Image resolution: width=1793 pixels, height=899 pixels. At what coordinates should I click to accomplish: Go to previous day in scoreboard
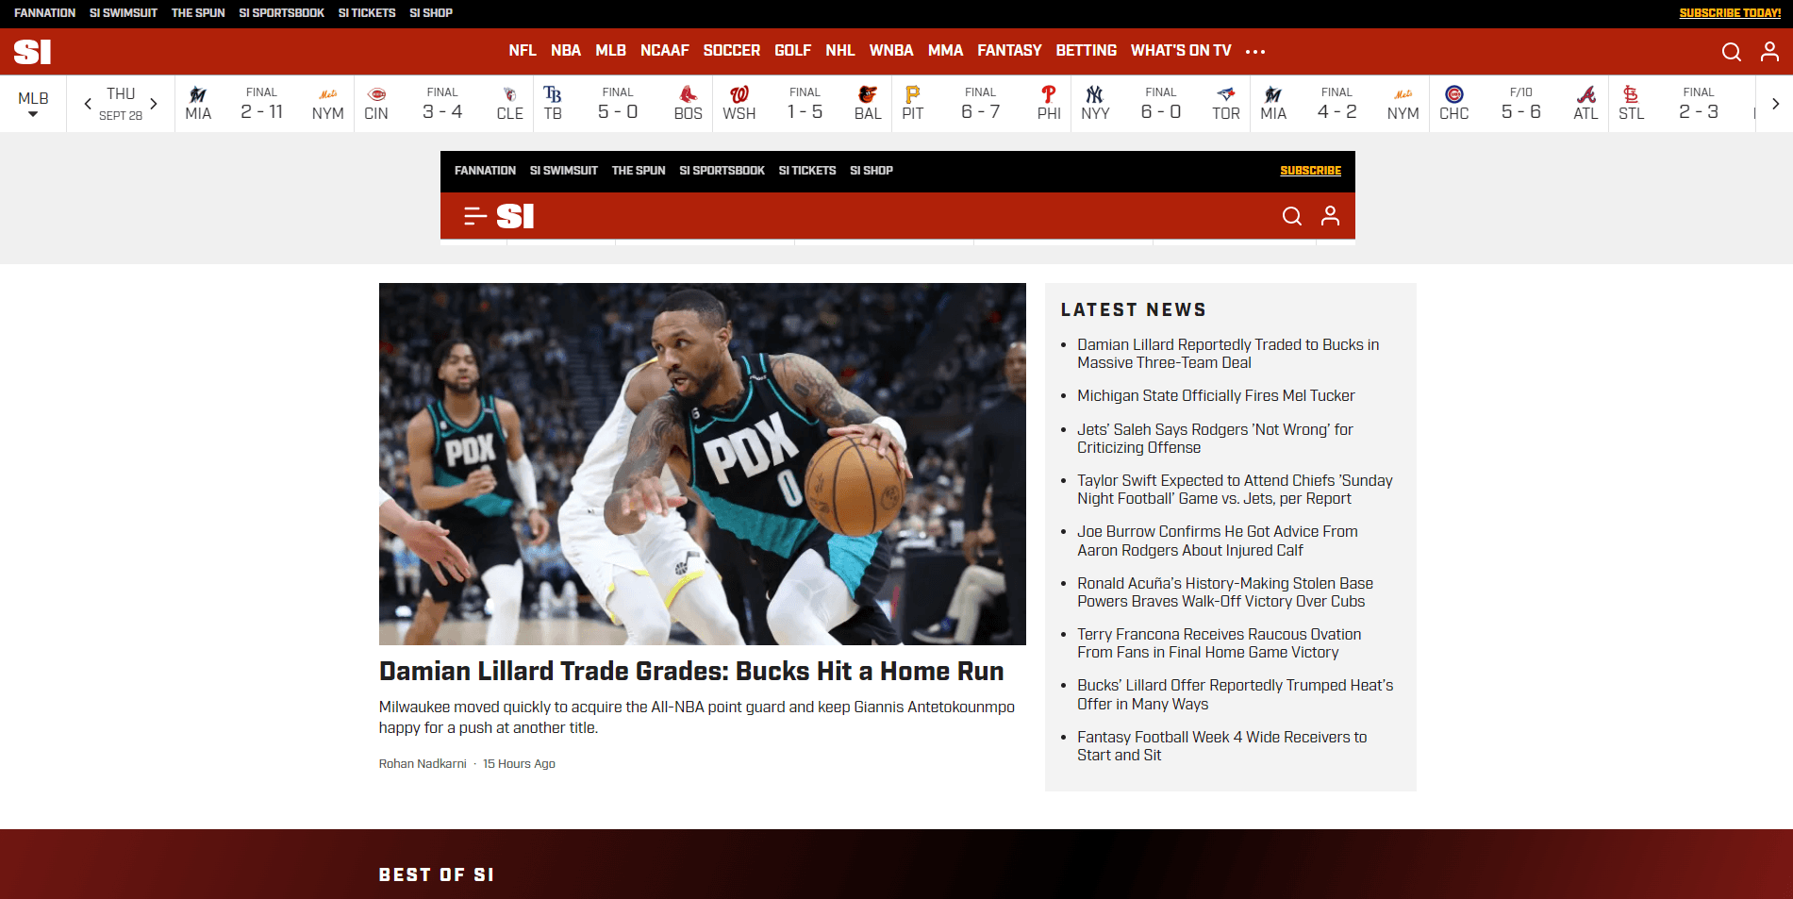tap(88, 104)
